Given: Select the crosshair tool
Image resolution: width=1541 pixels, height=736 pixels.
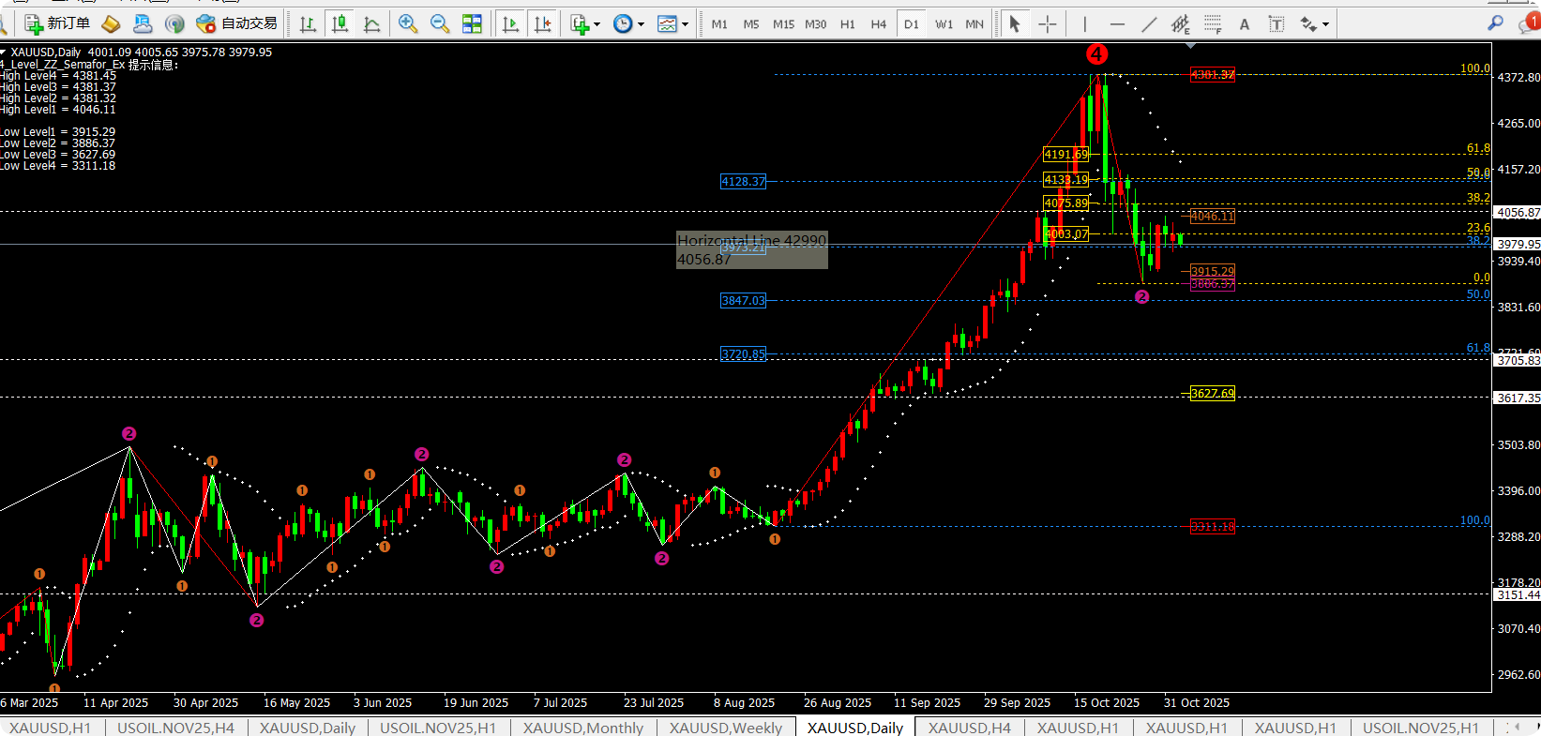Looking at the screenshot, I should (1048, 23).
